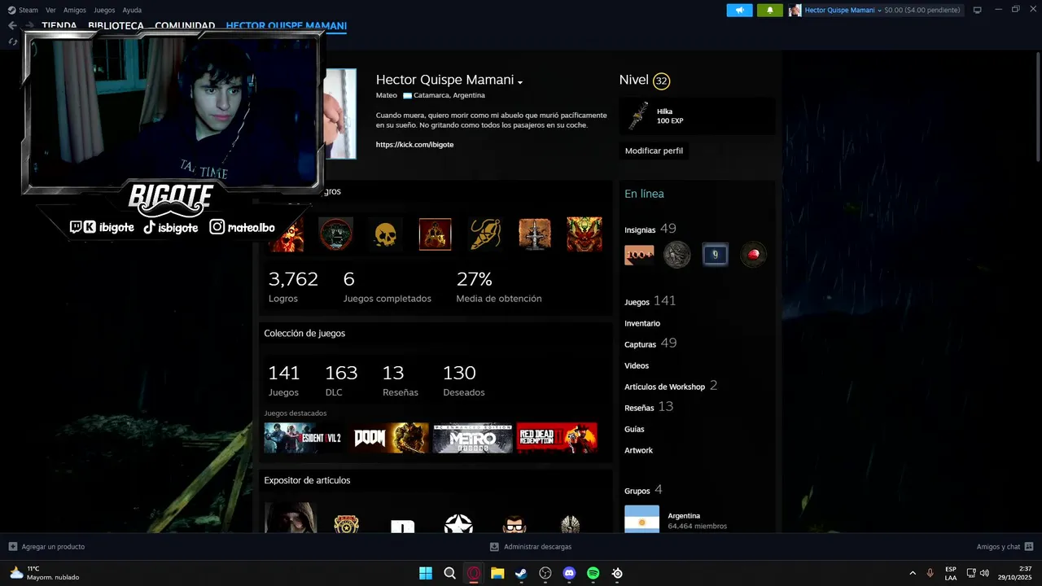1042x586 pixels.
Task: Select the red demon sigil achievement
Action: pyautogui.click(x=435, y=234)
